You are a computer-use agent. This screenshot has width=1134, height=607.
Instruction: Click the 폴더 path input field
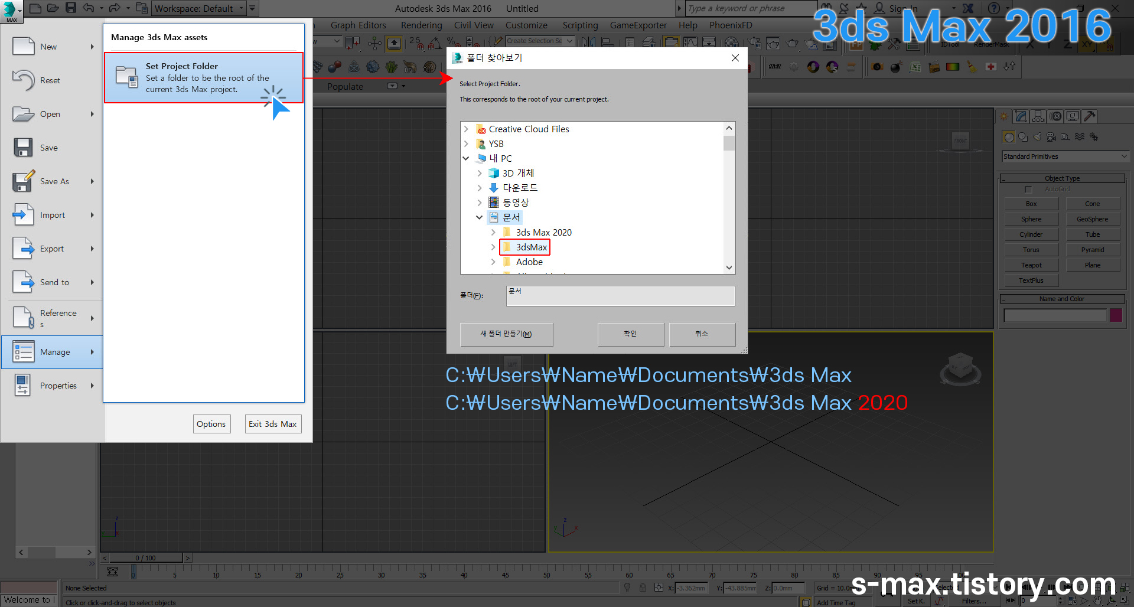click(620, 296)
